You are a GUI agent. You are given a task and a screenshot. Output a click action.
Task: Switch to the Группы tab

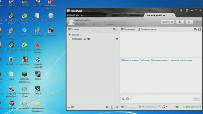115,16
